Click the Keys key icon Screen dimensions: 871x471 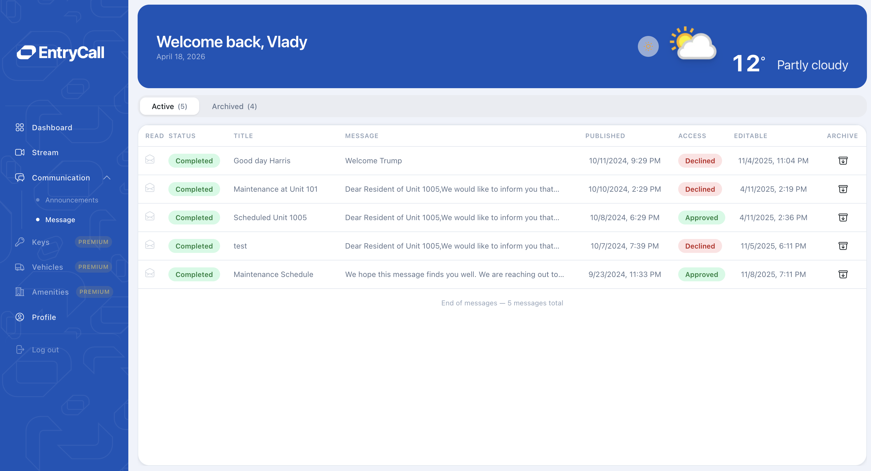20,242
